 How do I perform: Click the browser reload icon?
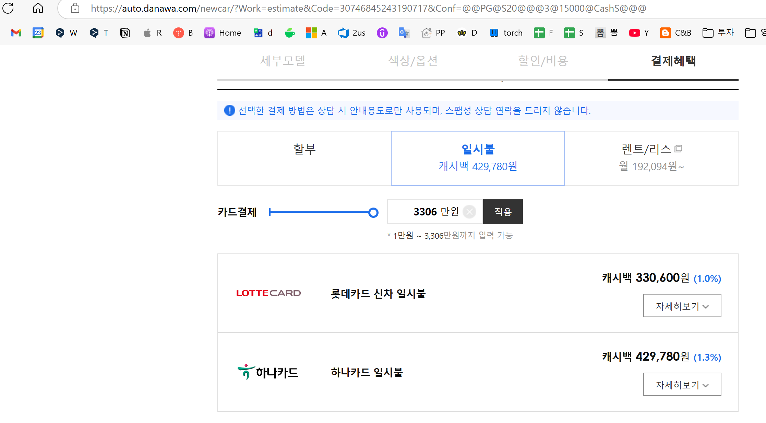8,8
